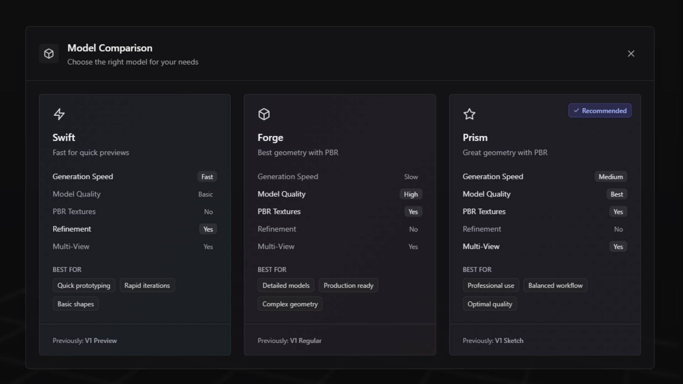Click Multi-View label on Prism card
This screenshot has height=384, width=683.
[481, 246]
